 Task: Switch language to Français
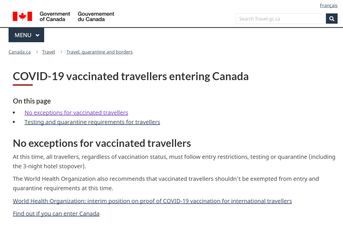click(329, 5)
